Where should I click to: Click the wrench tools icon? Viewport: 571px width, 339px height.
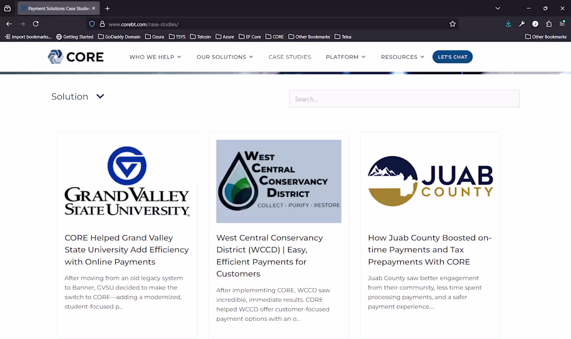pos(522,24)
